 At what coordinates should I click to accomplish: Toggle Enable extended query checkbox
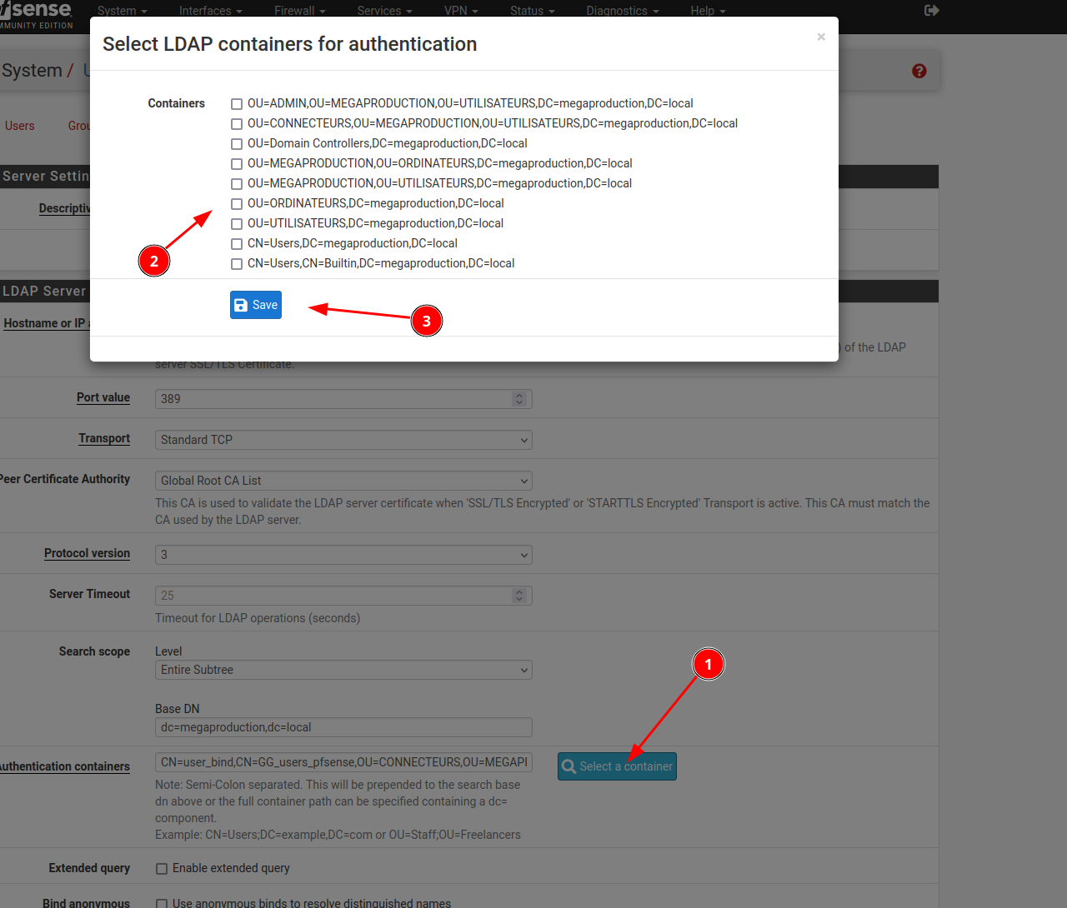[162, 869]
